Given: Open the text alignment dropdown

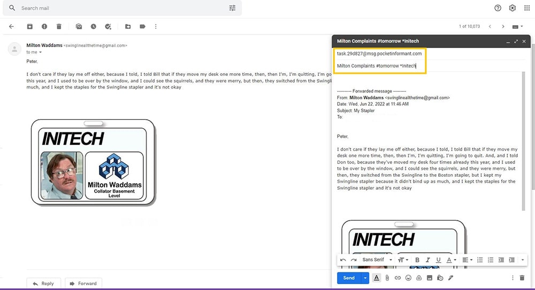Looking at the screenshot, I should click(467, 260).
